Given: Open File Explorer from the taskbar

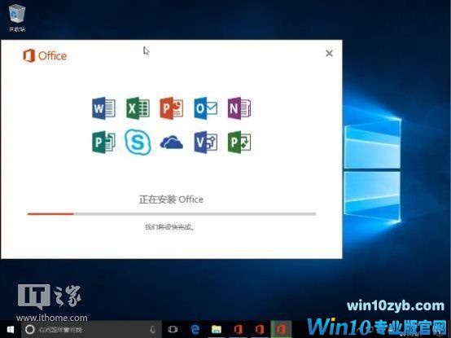Looking at the screenshot, I should (x=217, y=329).
